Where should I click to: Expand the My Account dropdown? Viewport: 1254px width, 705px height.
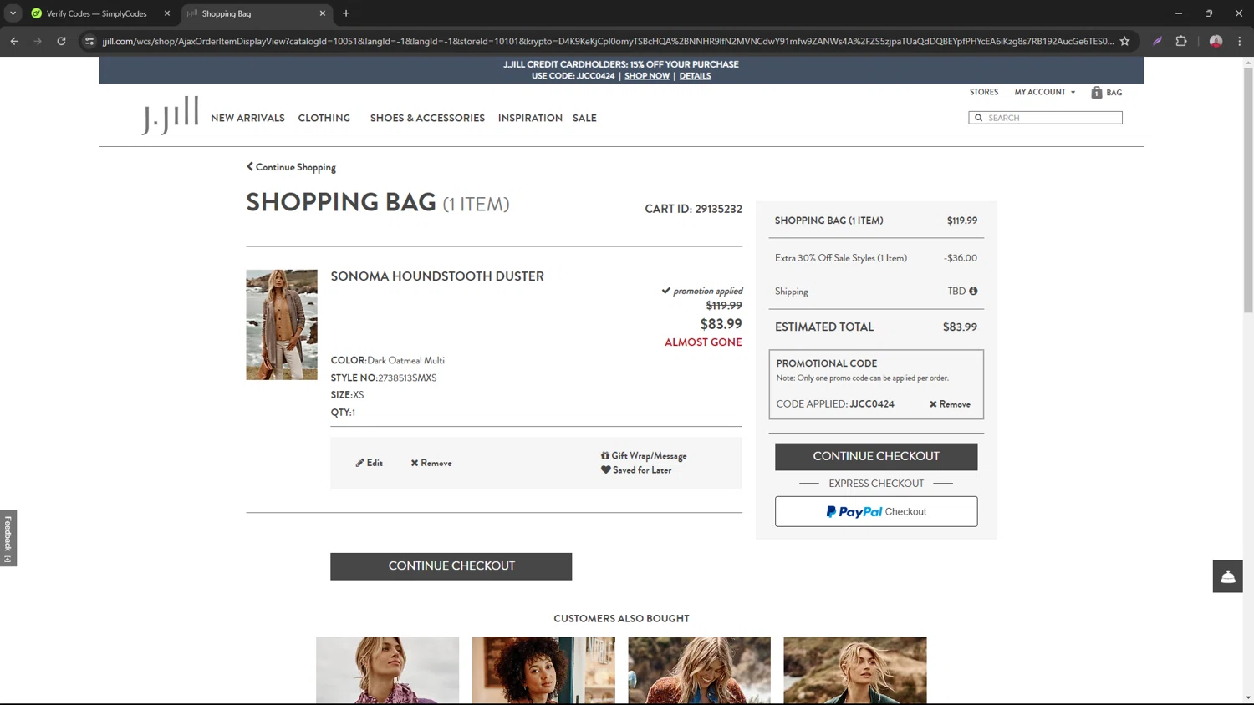coord(1045,92)
